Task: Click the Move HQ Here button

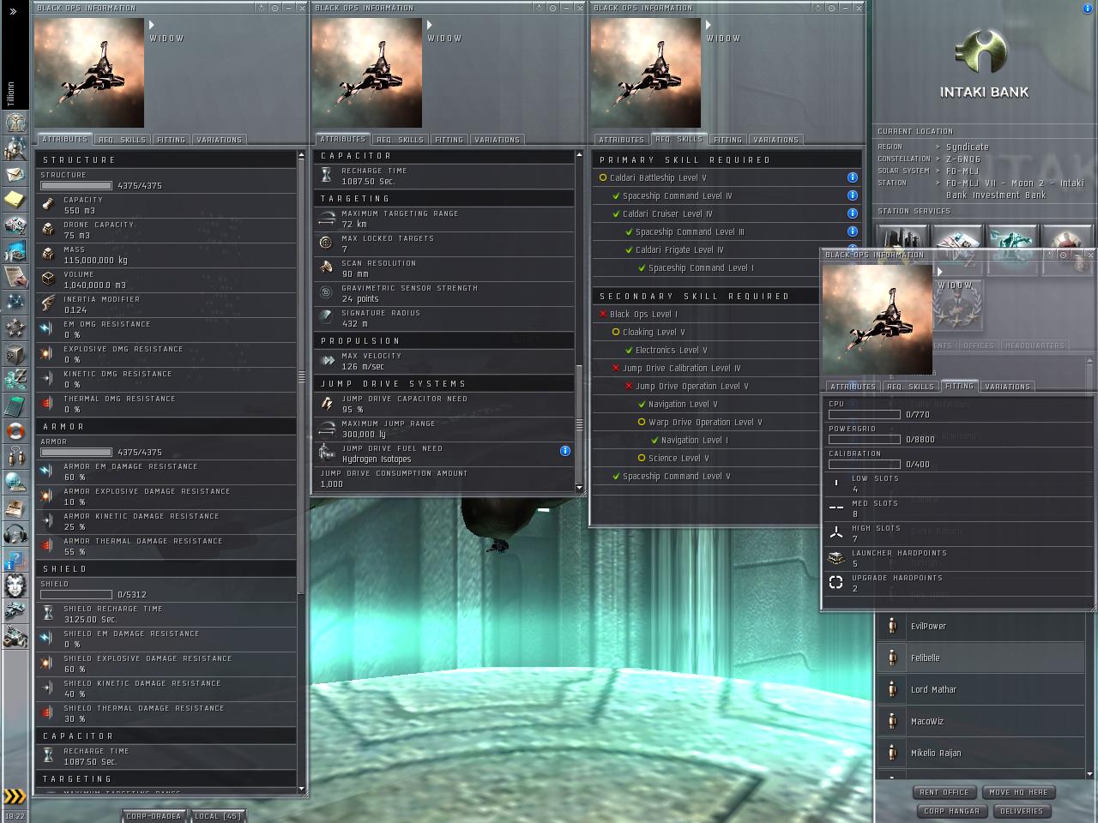Action: click(1017, 792)
